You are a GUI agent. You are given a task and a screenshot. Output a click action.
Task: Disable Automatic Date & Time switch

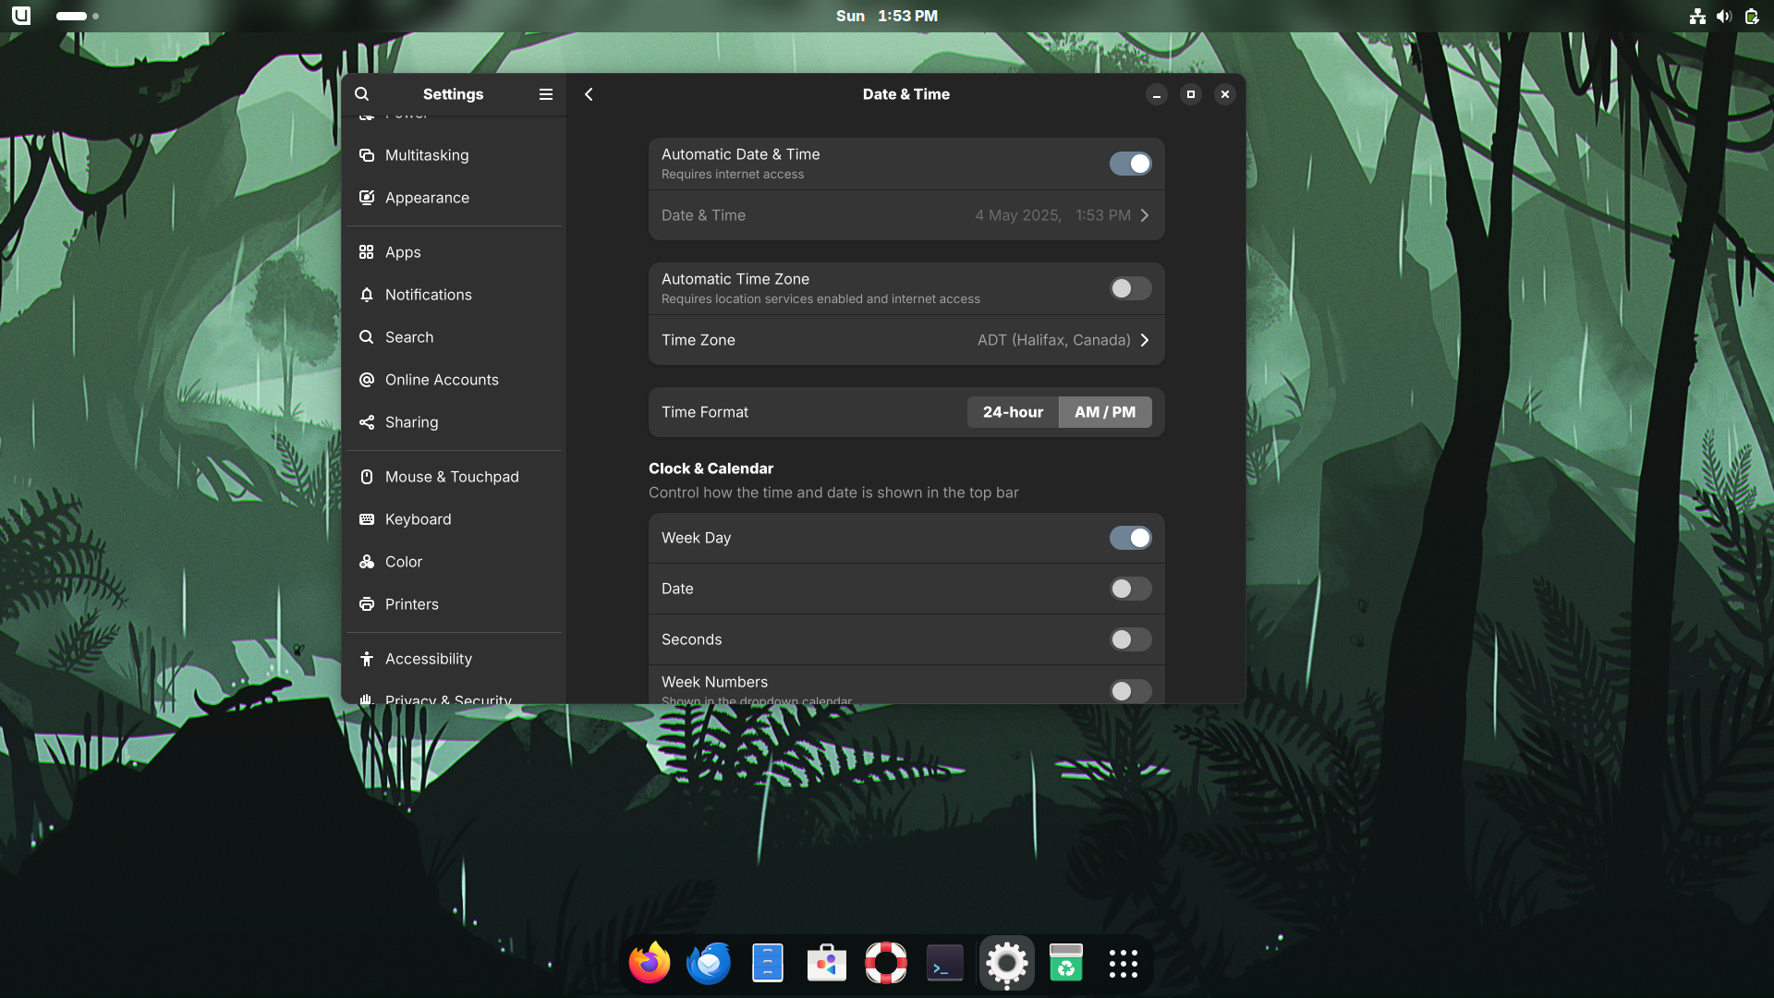point(1131,164)
